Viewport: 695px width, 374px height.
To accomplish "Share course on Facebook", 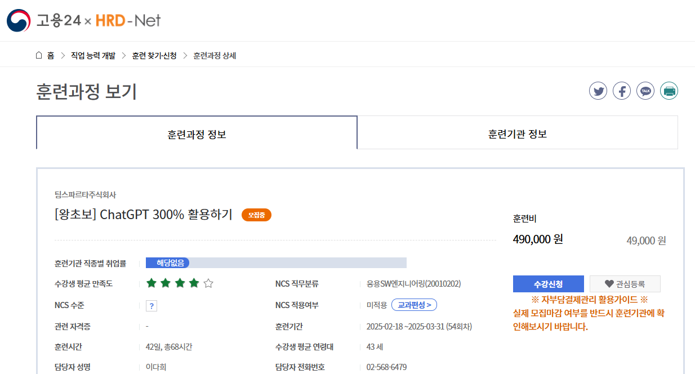I will 622,91.
